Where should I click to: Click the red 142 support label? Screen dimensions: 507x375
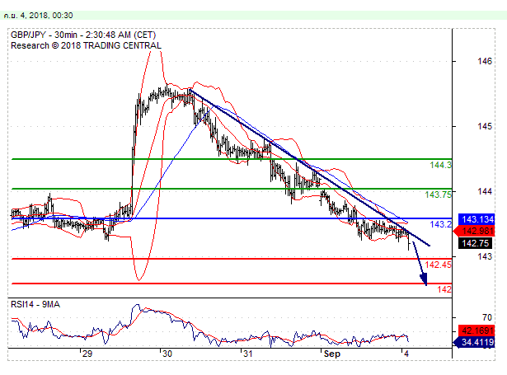[x=444, y=289]
